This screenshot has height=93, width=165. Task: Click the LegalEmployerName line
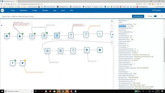[134, 55]
